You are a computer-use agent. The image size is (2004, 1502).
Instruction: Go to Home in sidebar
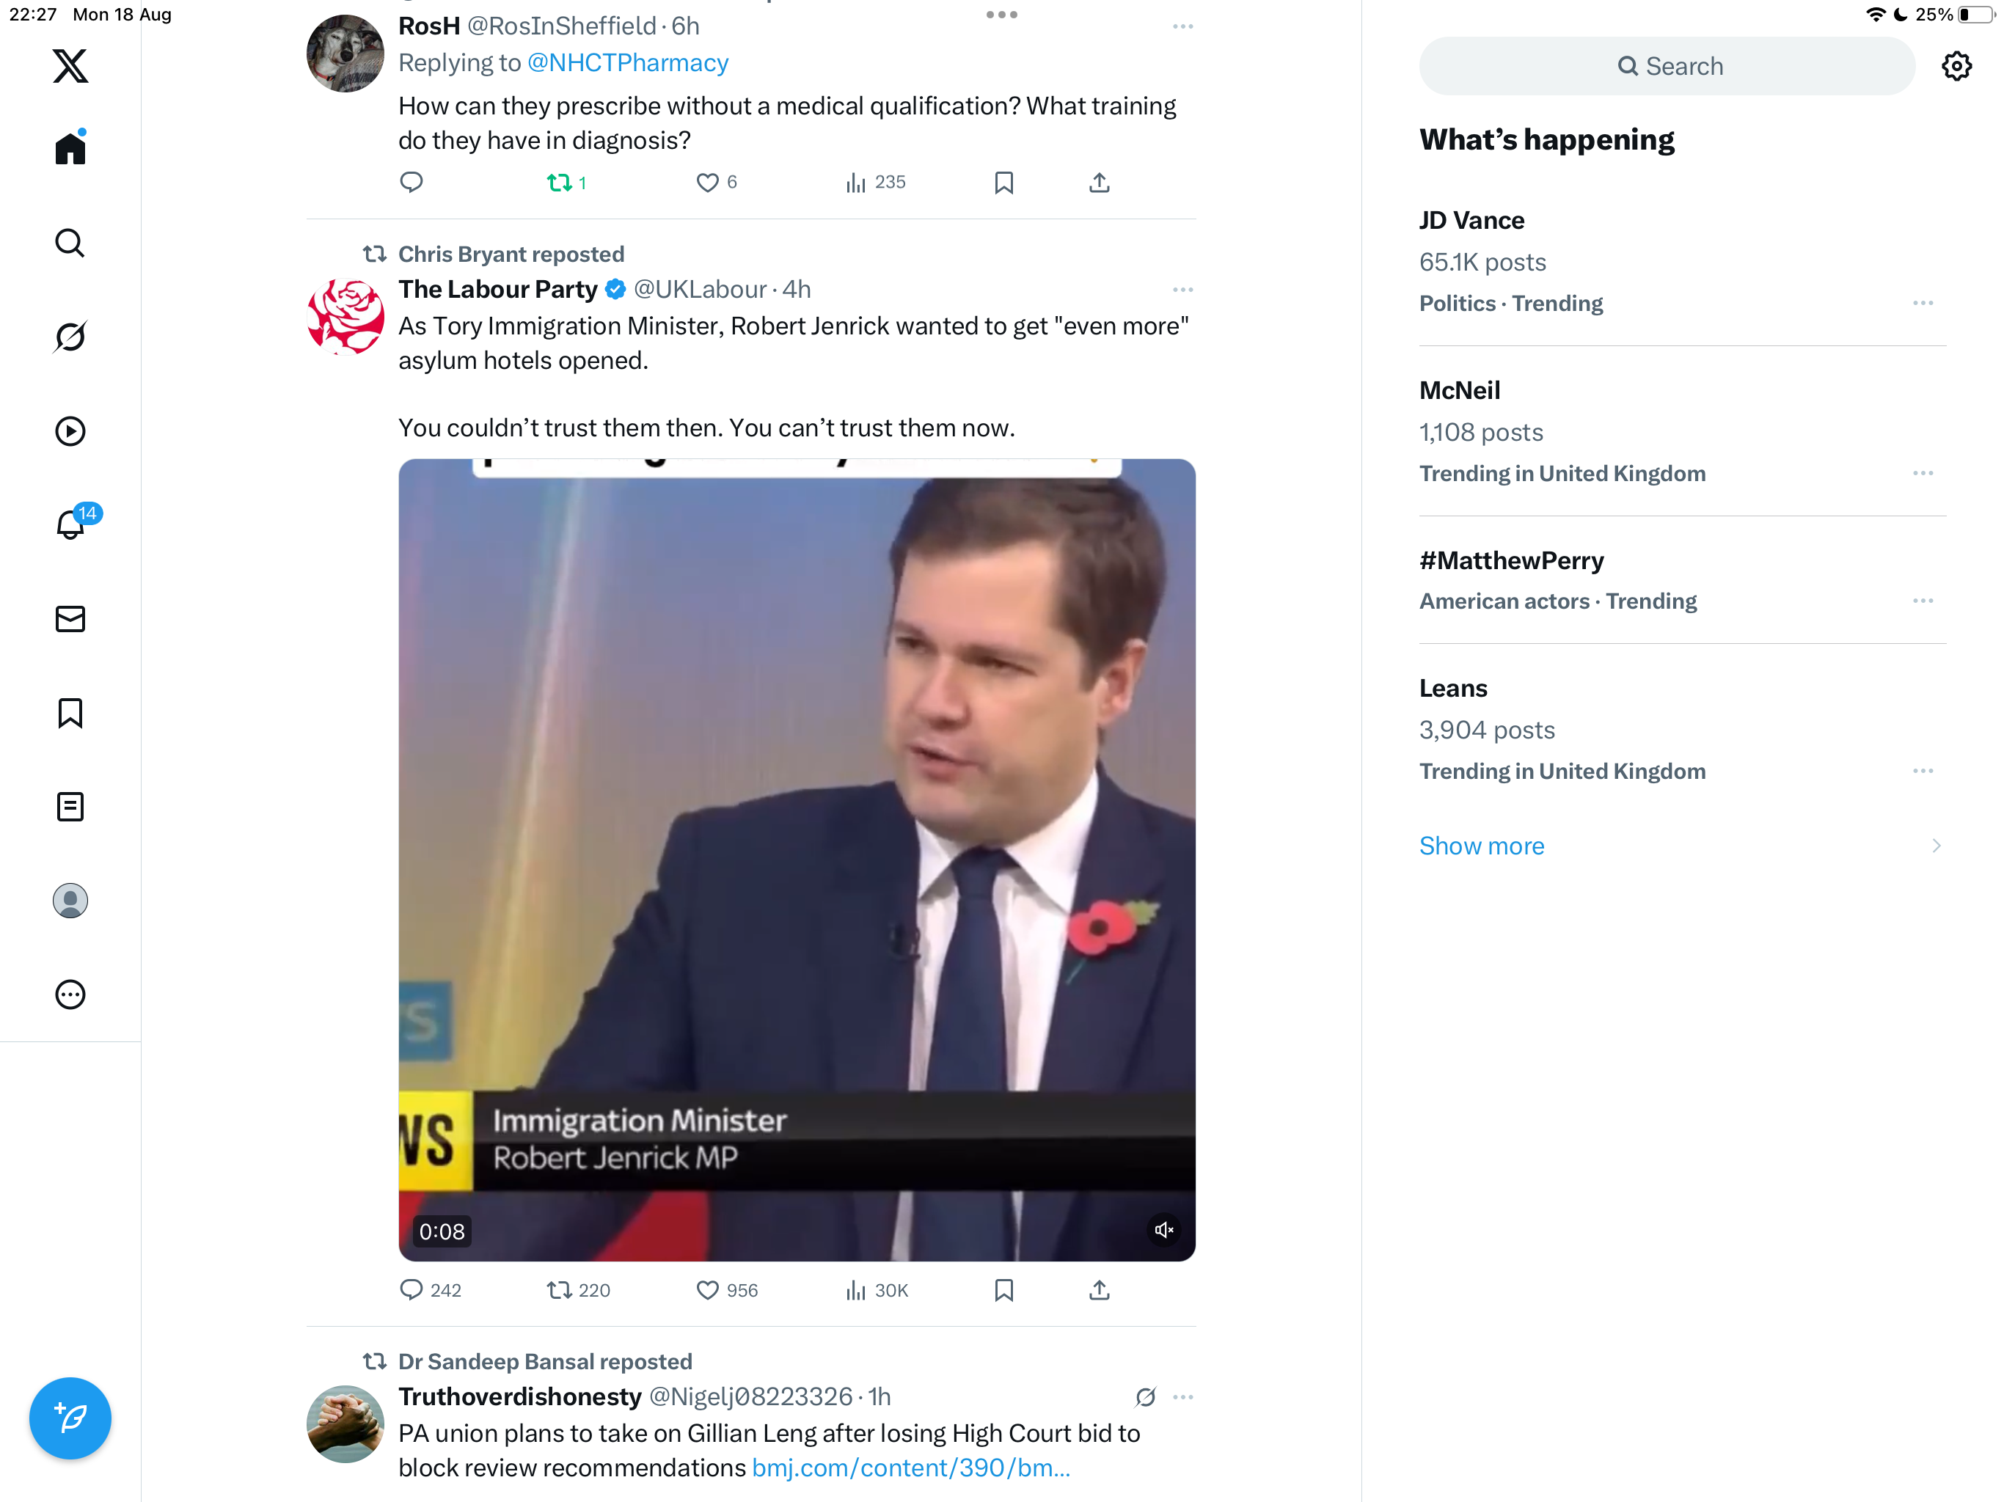70,149
